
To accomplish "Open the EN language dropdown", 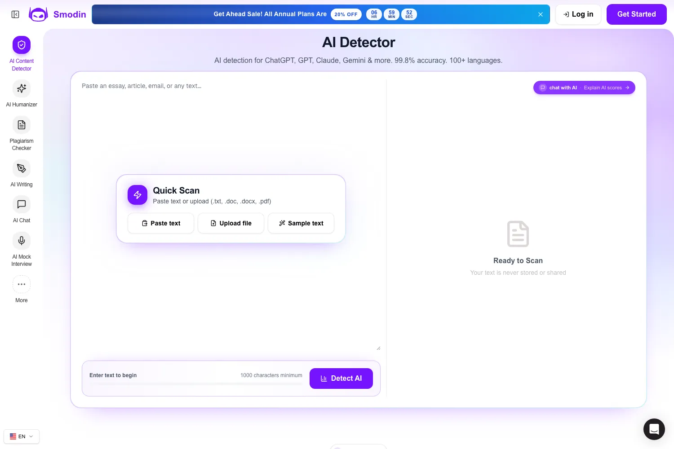I will click(22, 436).
